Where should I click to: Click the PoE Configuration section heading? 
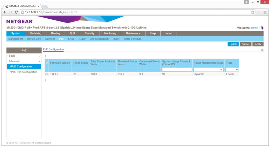click(53, 49)
